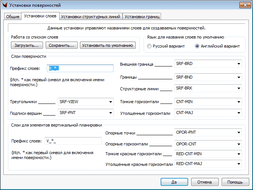Click the surface layers Префикс слоев field
This screenshot has width=253, height=190.
coord(80,68)
